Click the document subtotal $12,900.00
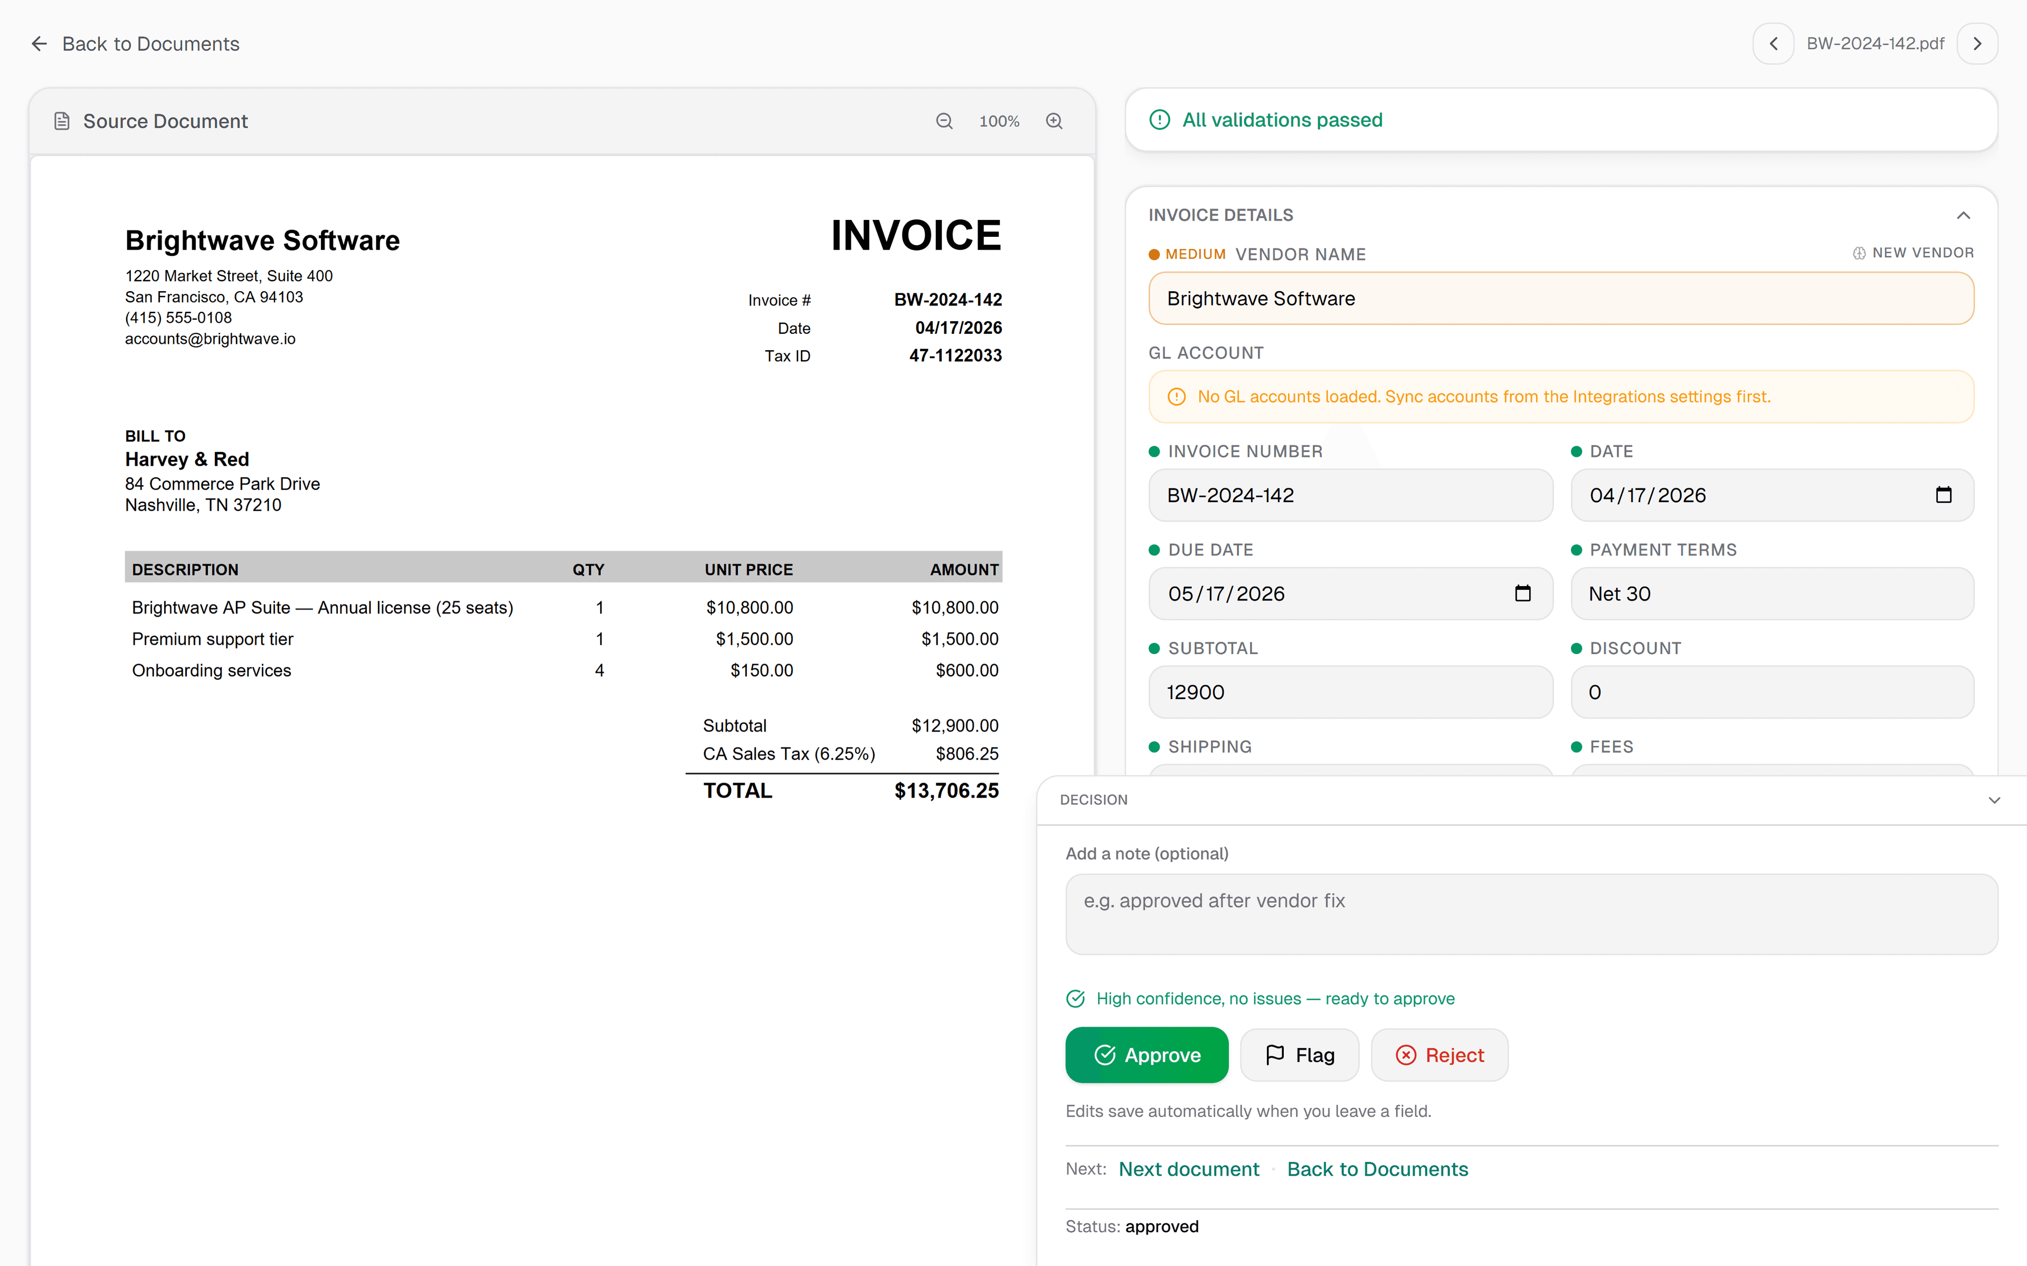Image resolution: width=2027 pixels, height=1266 pixels. [955, 726]
